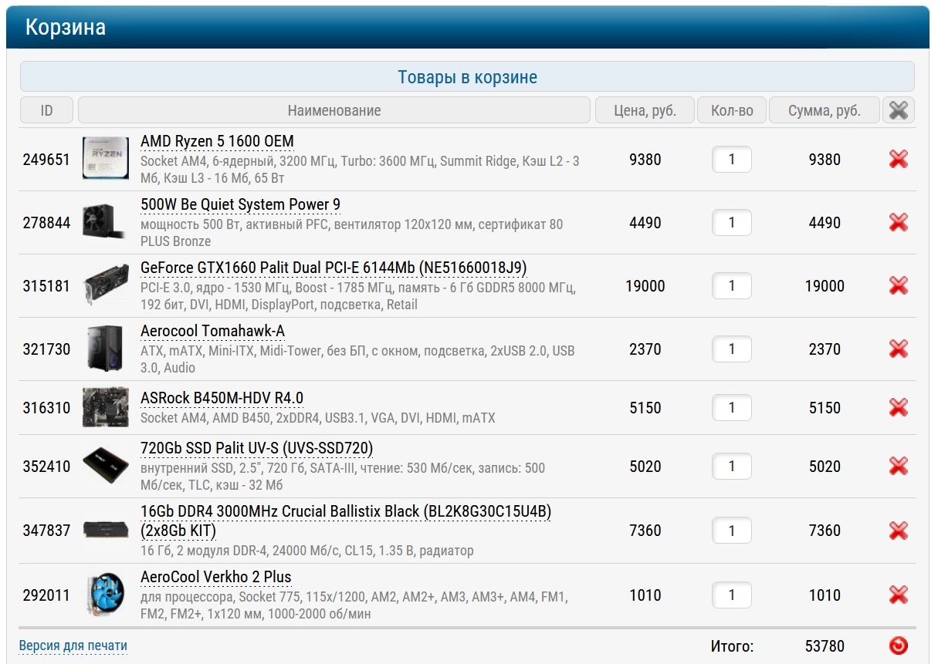Click the total sum 53780

825,646
